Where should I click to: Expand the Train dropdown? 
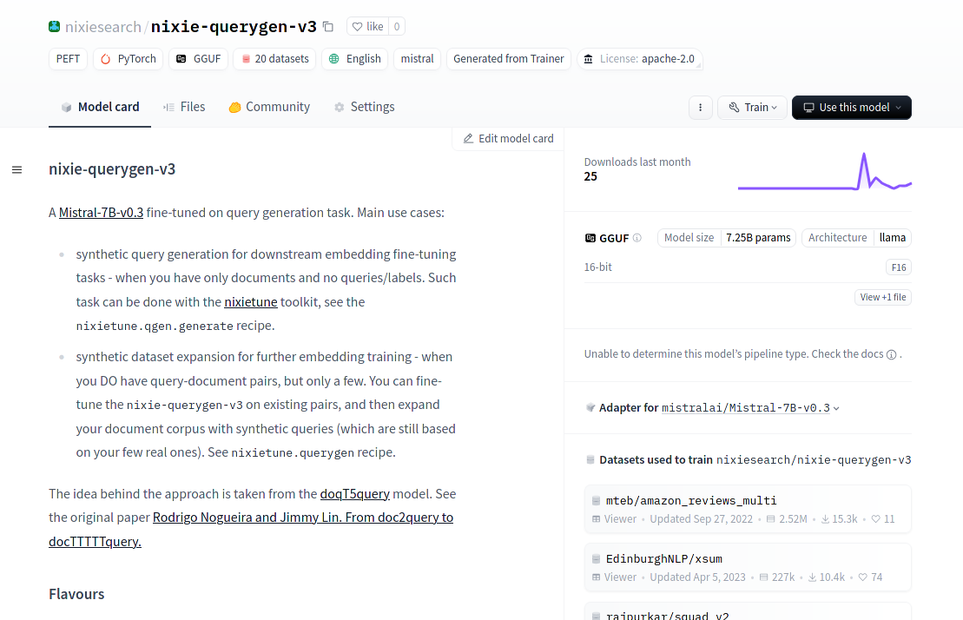[x=752, y=108]
